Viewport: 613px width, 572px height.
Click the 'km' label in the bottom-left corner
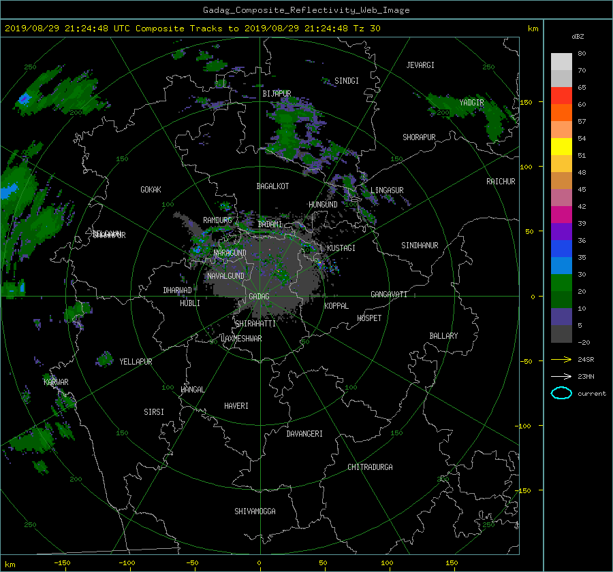tap(10, 565)
